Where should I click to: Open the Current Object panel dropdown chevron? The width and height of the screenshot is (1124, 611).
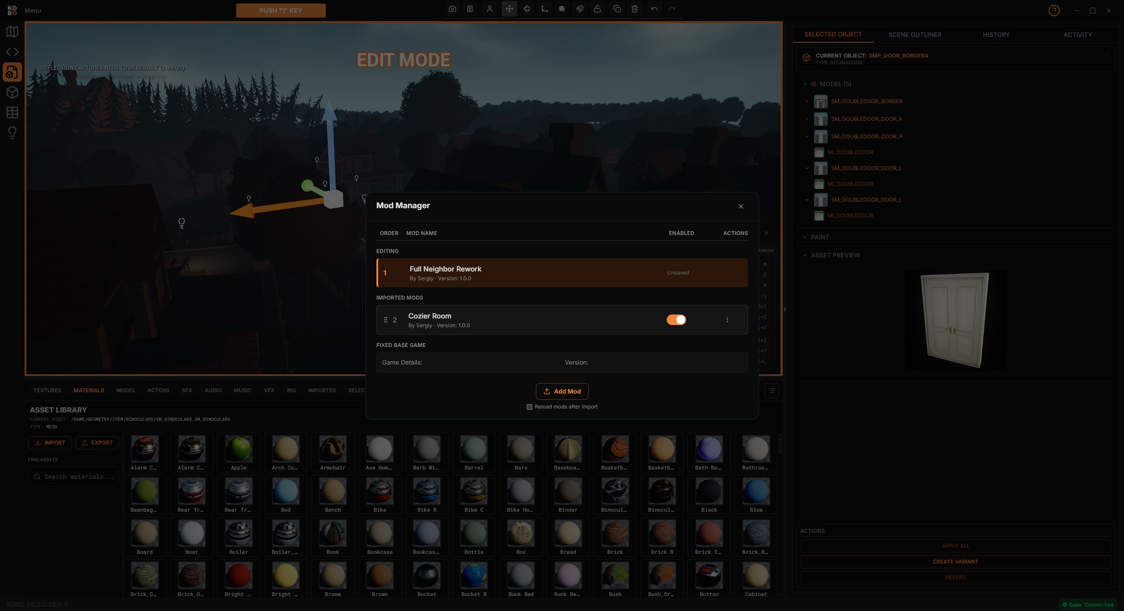click(1107, 56)
